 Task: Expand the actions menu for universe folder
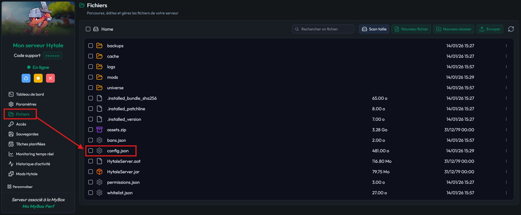click(506, 88)
